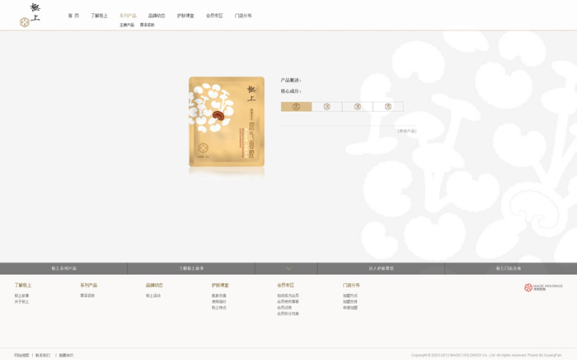The width and height of the screenshot is (577, 363).
Task: Open the 会员特权尊享 footer link
Action: click(x=288, y=301)
